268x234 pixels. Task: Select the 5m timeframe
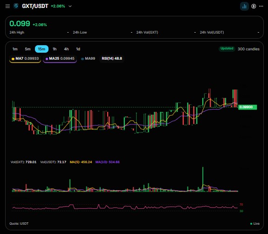(x=27, y=49)
